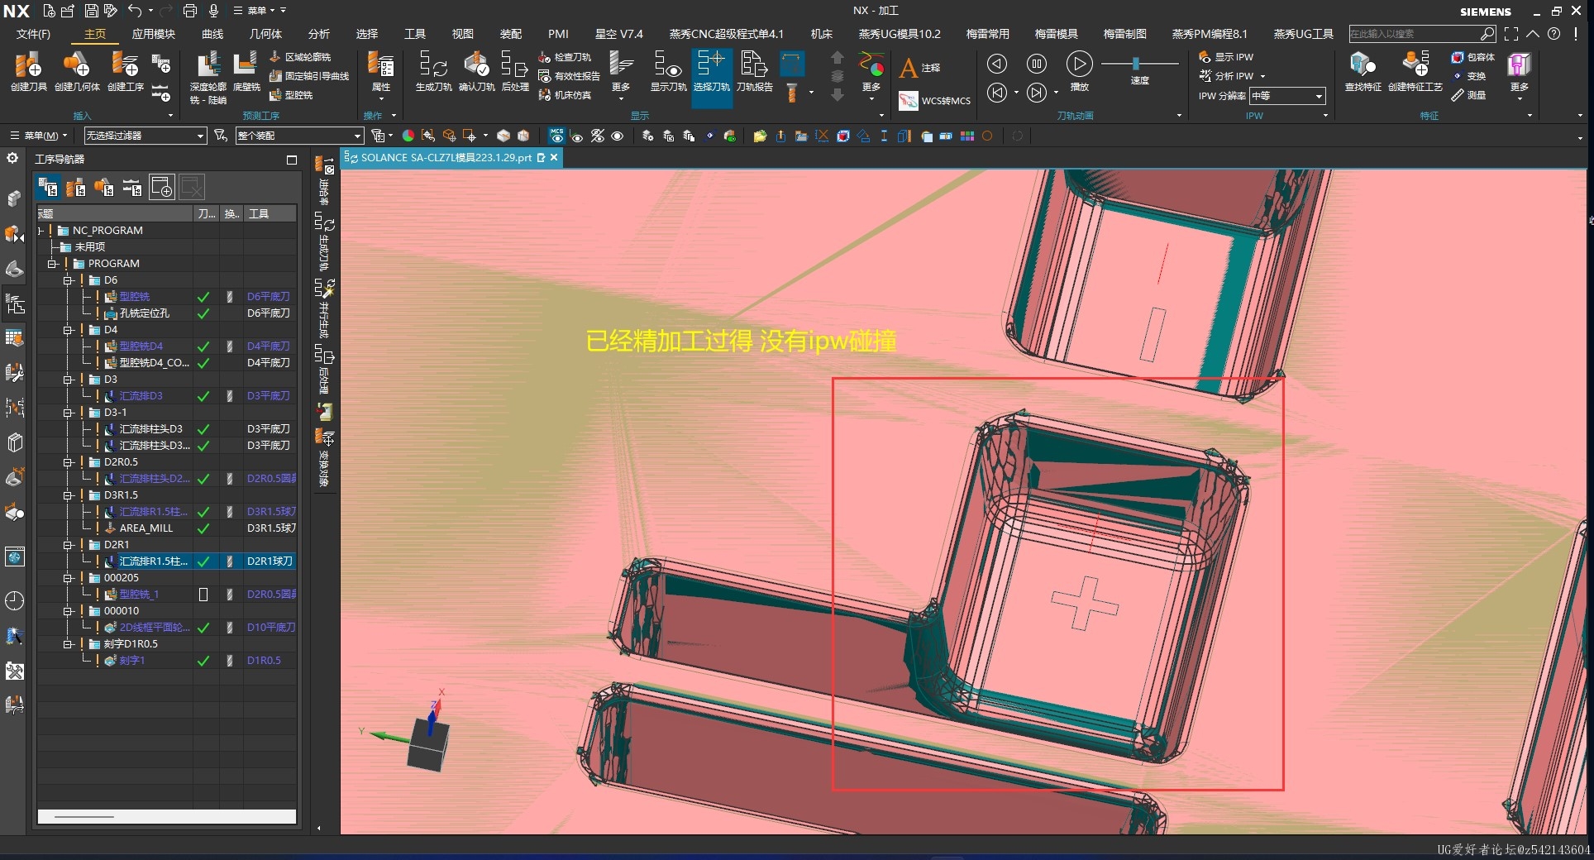This screenshot has height=860, width=1594.
Task: Open the 曲线 ribbon tab
Action: [212, 34]
